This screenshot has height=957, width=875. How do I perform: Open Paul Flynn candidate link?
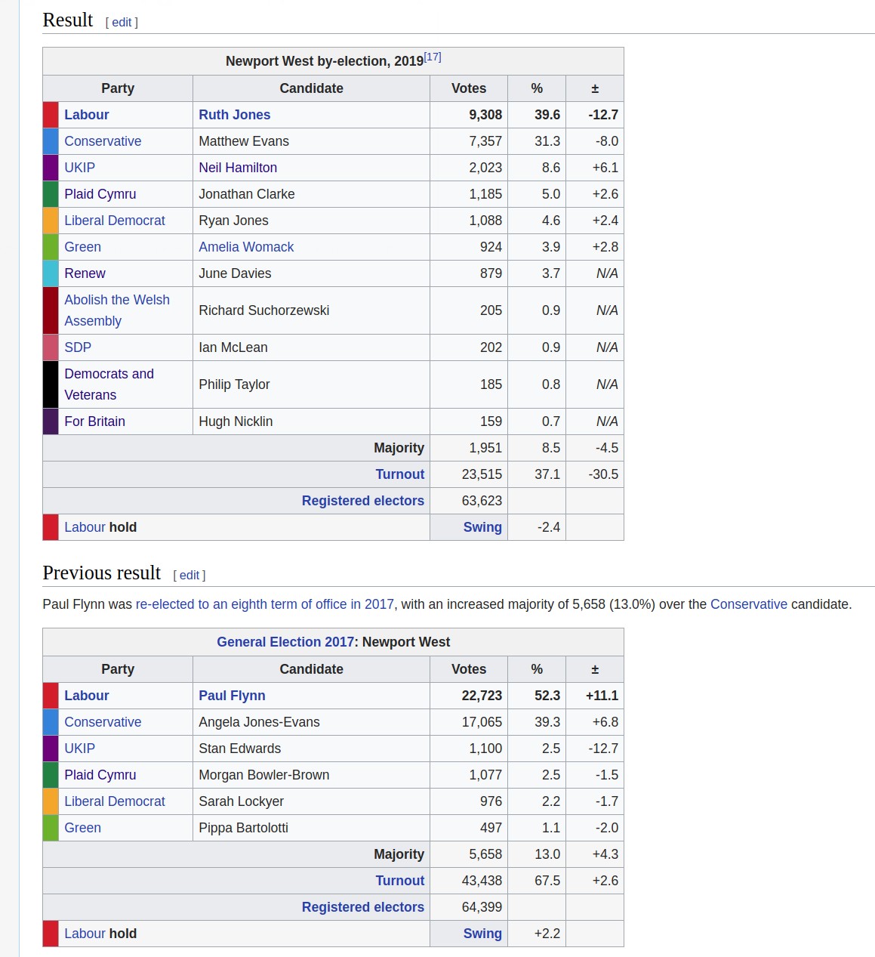coord(232,696)
